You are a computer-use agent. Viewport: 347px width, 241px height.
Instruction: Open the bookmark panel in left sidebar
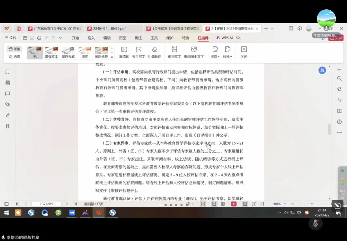(7, 72)
